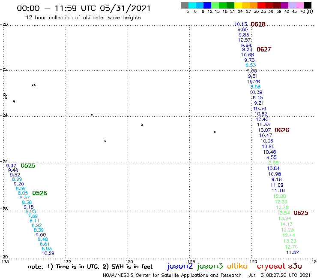The width and height of the screenshot is (317, 279).
Task: Select the green value 12.05
Action: point(272,163)
